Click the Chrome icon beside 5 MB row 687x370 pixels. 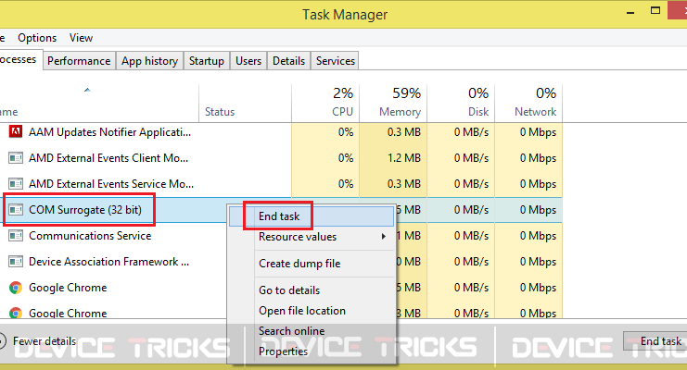(x=16, y=288)
